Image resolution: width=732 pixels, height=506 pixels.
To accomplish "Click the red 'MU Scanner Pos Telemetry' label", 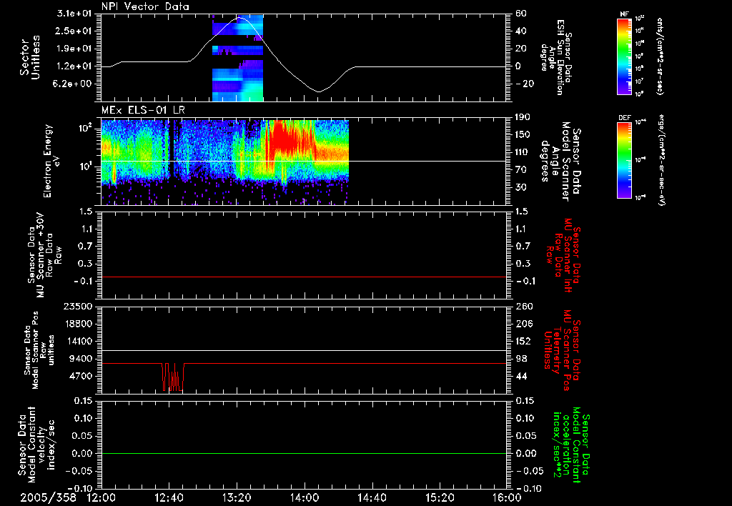I will point(562,350).
